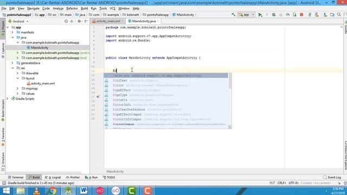The width and height of the screenshot is (347, 195).
Task: Open the Build tool window
Action: point(34,177)
